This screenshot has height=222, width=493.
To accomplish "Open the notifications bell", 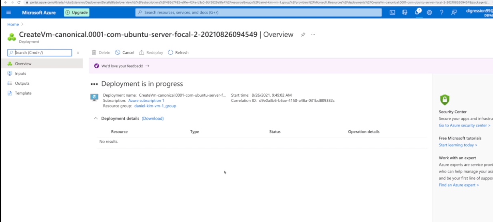I will 417,12.
